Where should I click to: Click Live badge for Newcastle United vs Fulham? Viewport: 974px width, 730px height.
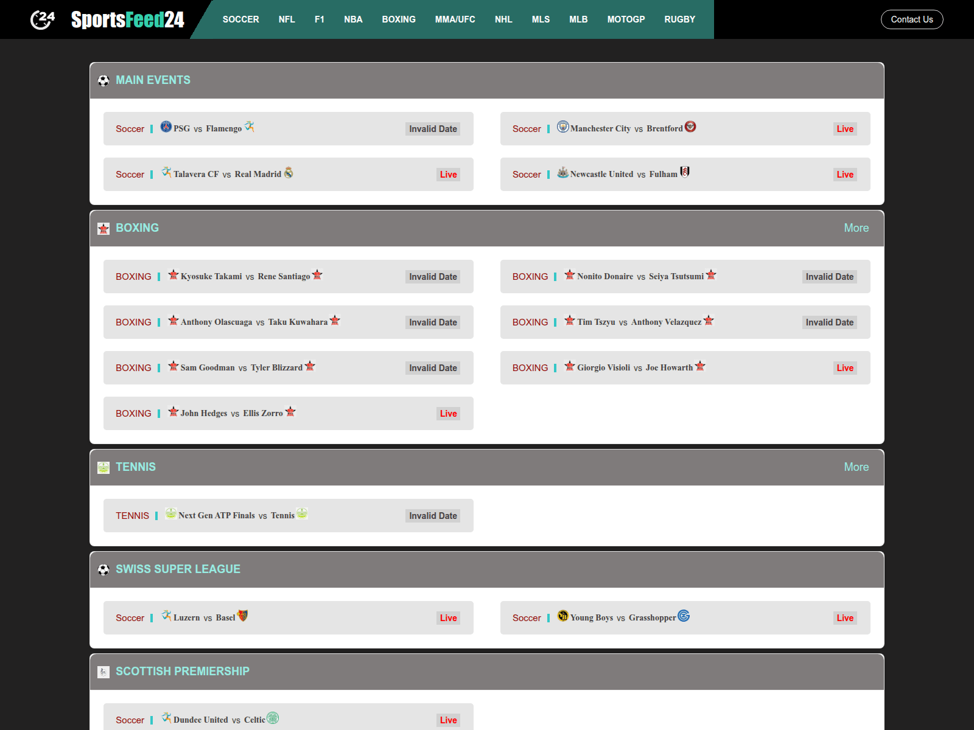pos(844,175)
